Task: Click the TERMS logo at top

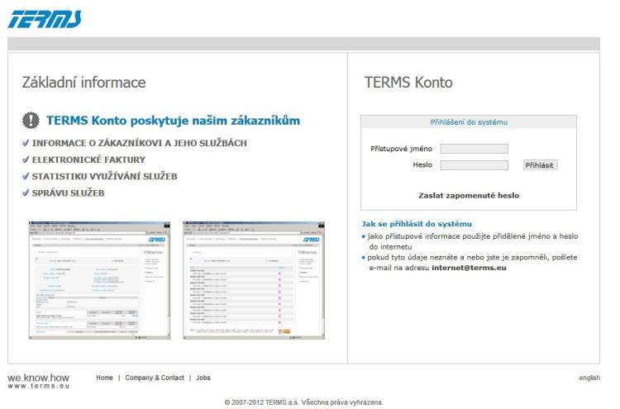Action: point(45,18)
